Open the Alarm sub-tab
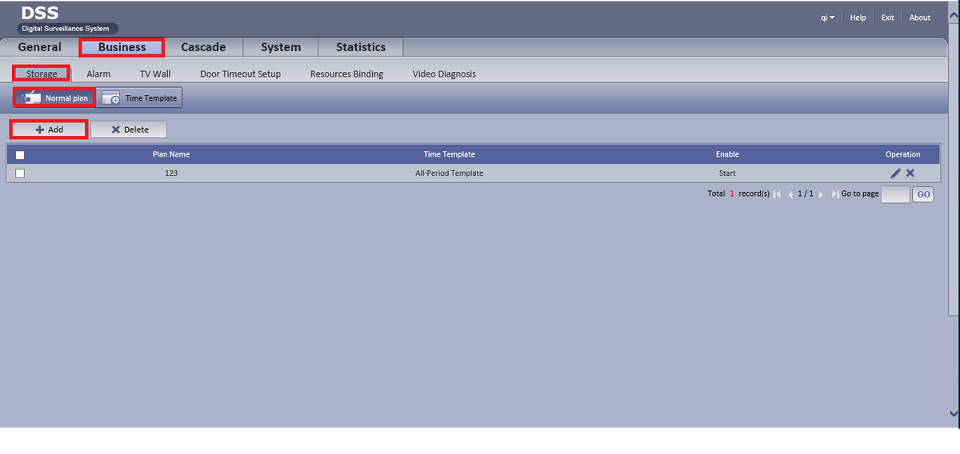Viewport: 960px width, 454px height. click(x=98, y=74)
